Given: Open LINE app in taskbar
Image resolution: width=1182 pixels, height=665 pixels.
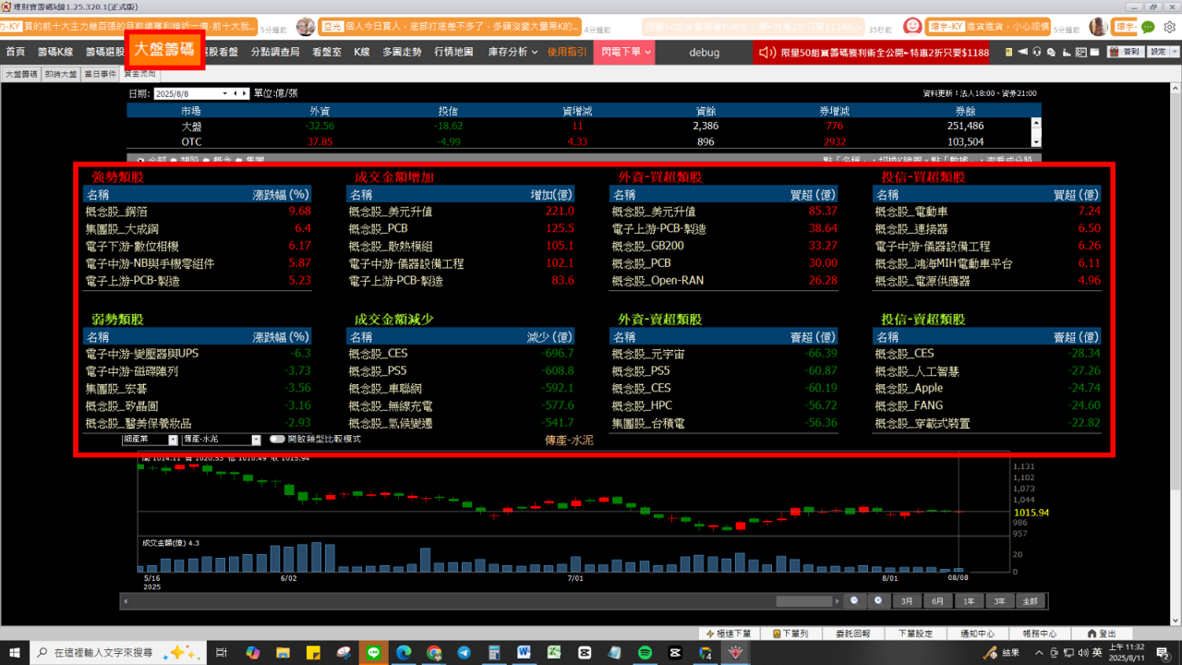Looking at the screenshot, I should [x=373, y=652].
